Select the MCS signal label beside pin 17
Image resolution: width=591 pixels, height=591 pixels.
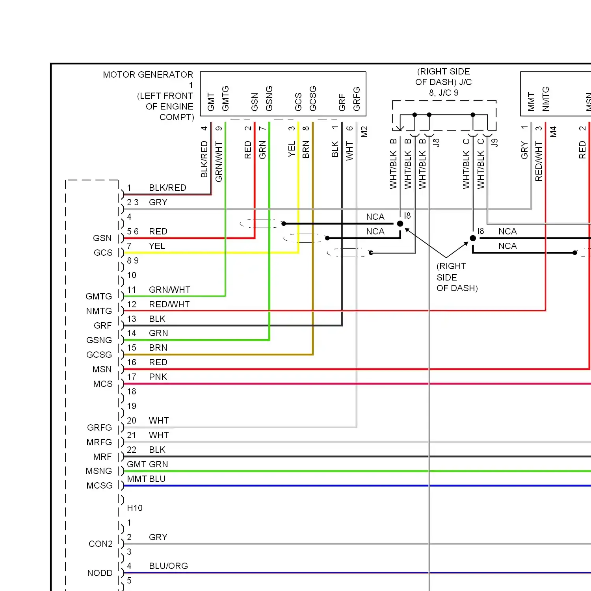point(103,384)
